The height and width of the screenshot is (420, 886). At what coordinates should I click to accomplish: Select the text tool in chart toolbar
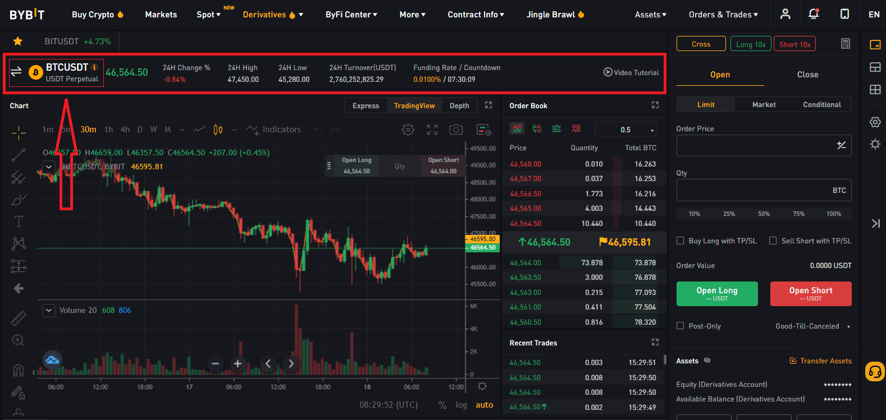19,221
